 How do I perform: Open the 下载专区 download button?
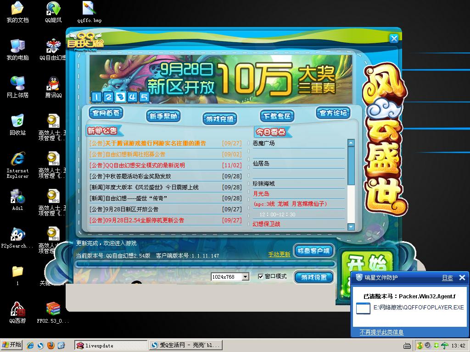[x=277, y=116]
